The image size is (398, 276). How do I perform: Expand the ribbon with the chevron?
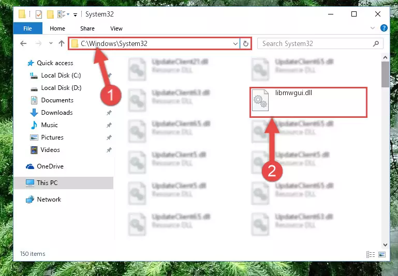click(x=372, y=28)
